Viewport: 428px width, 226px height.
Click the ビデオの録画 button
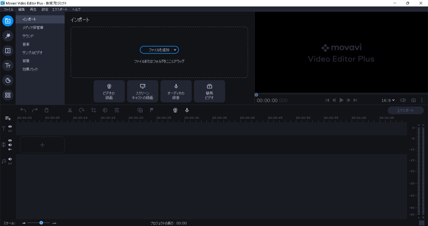pos(109,91)
